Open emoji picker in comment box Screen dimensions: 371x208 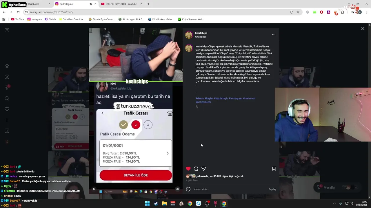[x=188, y=189]
